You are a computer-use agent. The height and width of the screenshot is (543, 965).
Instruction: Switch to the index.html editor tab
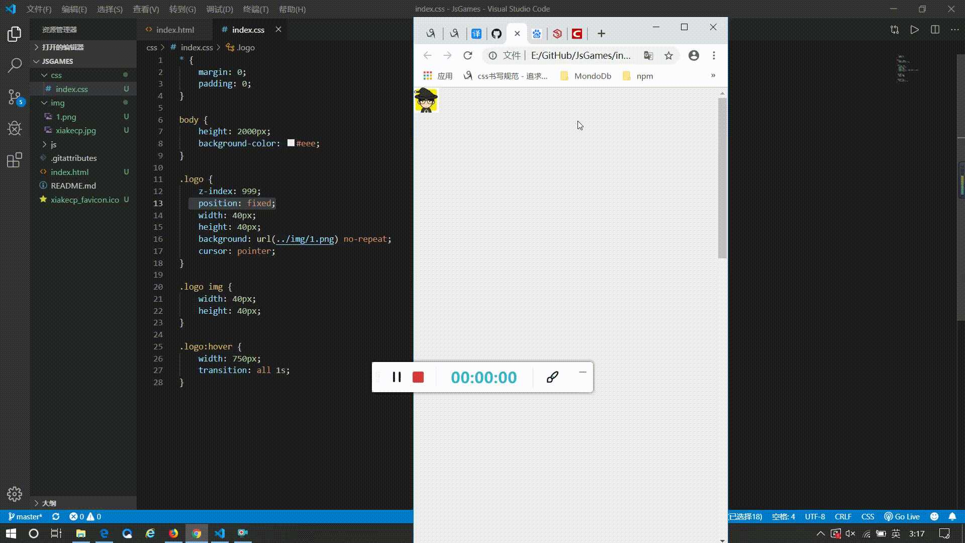tap(174, 30)
